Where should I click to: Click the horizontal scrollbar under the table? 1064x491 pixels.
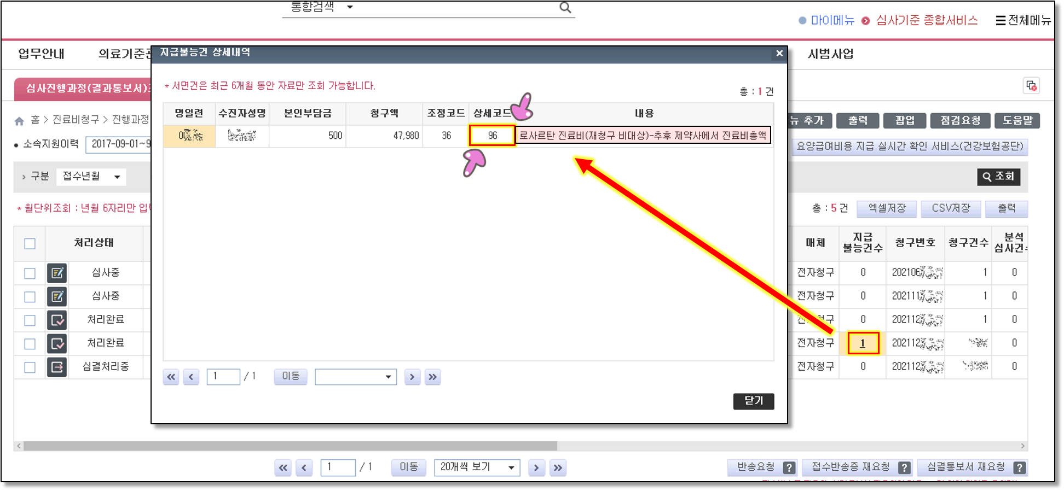click(x=290, y=446)
